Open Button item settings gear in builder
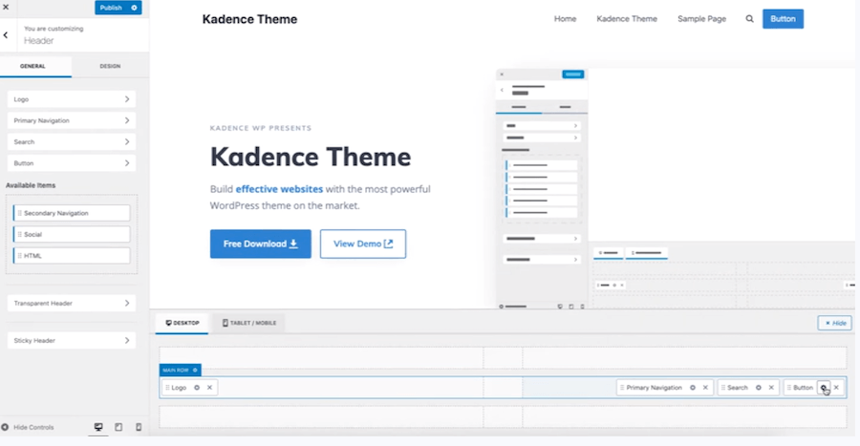This screenshot has height=446, width=860. click(x=824, y=388)
